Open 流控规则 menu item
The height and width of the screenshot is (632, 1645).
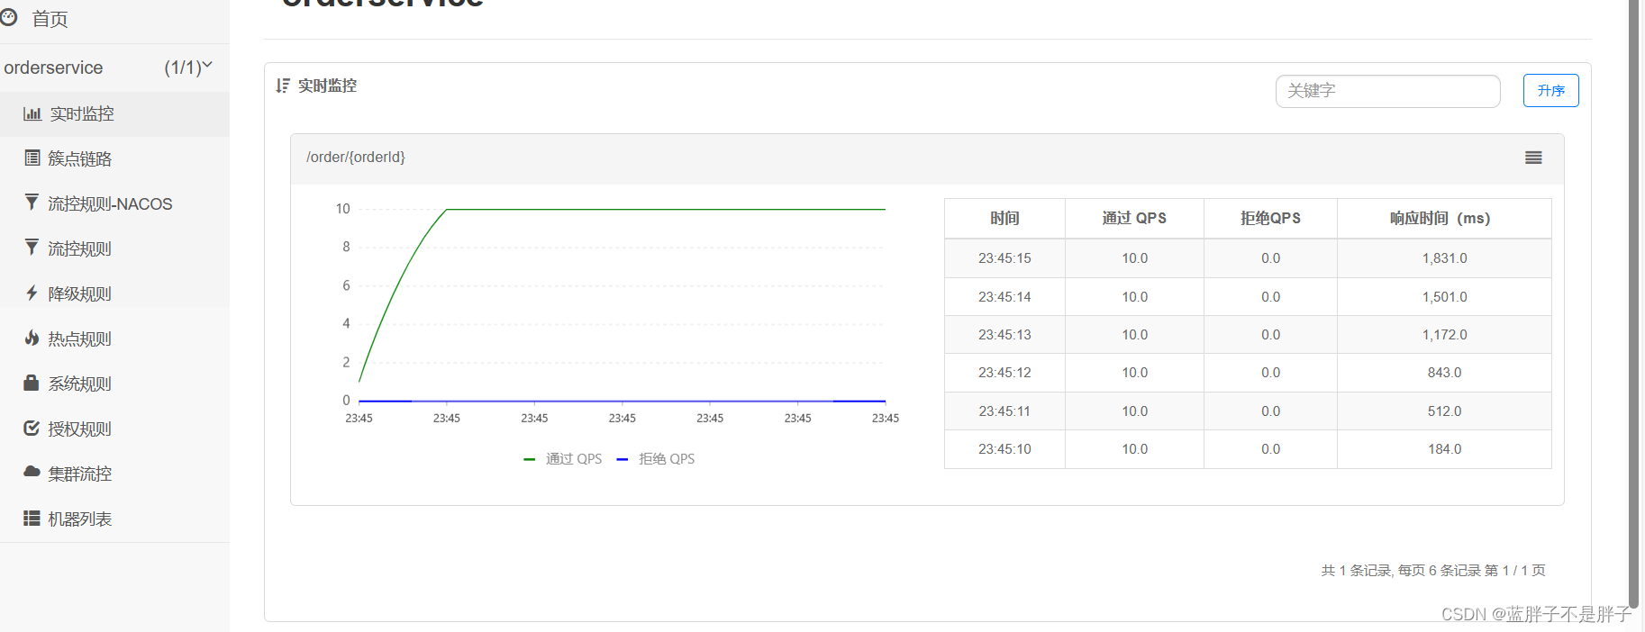click(x=79, y=248)
